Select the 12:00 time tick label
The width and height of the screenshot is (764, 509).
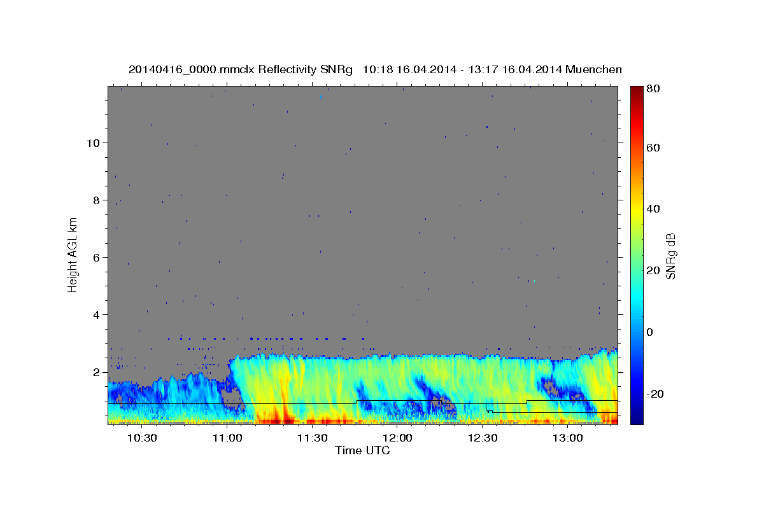coord(397,438)
